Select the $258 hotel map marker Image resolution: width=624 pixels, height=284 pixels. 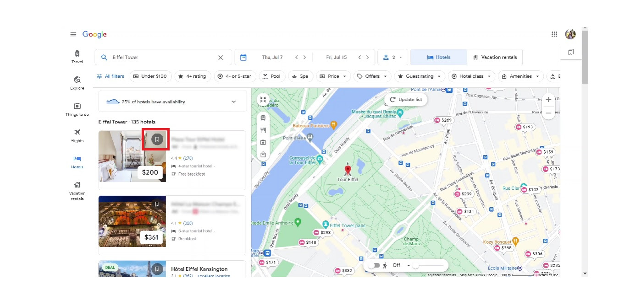[503, 248]
